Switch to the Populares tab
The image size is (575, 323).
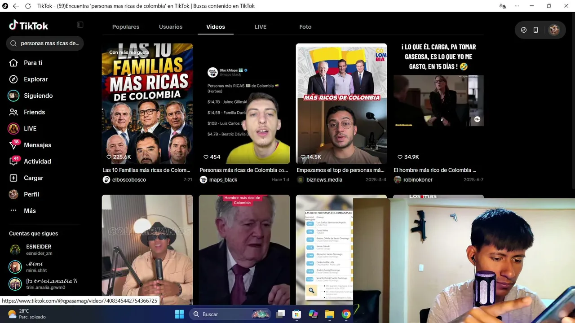[126, 27]
